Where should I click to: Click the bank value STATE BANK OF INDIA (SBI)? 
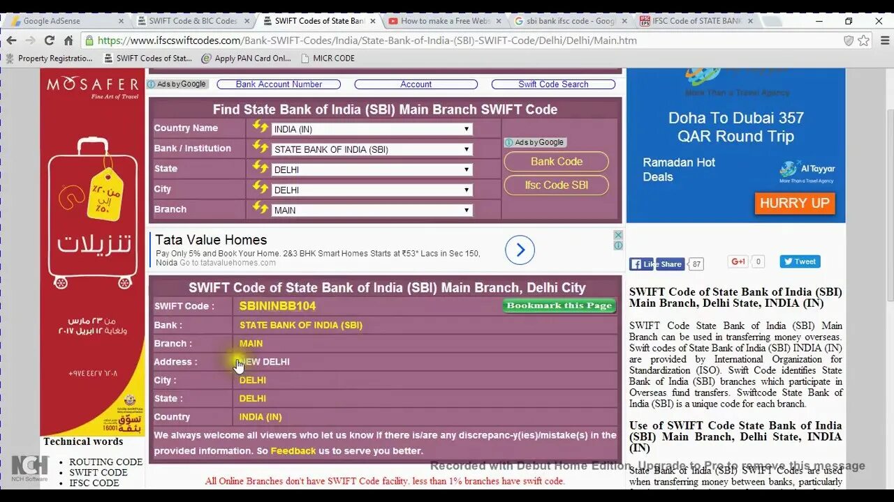point(301,325)
